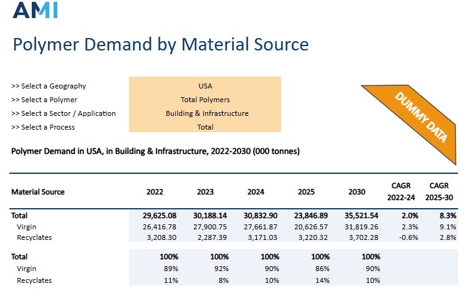Select the 2022 column header

[155, 192]
